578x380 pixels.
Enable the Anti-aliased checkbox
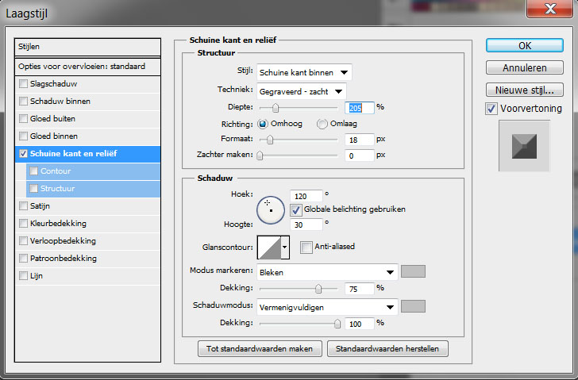306,247
